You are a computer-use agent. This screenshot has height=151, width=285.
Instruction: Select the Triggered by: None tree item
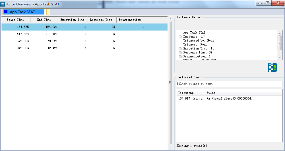[199, 40]
